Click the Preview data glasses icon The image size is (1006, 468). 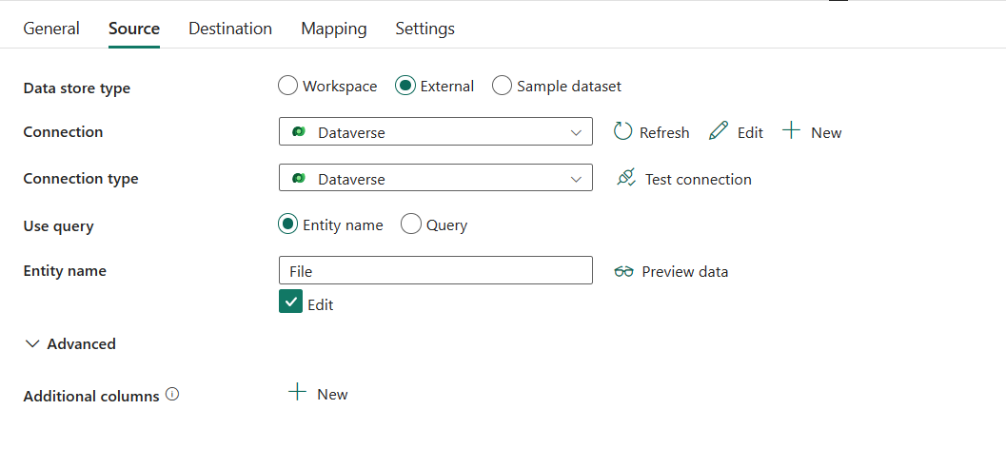(x=624, y=271)
